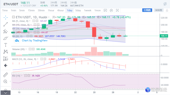Switch chart to 5min interval
The width and height of the screenshot is (170, 95).
[22, 10]
